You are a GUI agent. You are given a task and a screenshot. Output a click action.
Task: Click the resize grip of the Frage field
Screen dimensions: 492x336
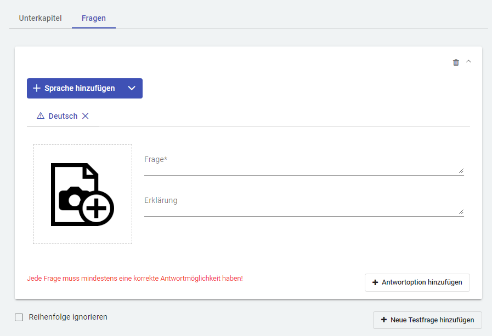pos(461,171)
